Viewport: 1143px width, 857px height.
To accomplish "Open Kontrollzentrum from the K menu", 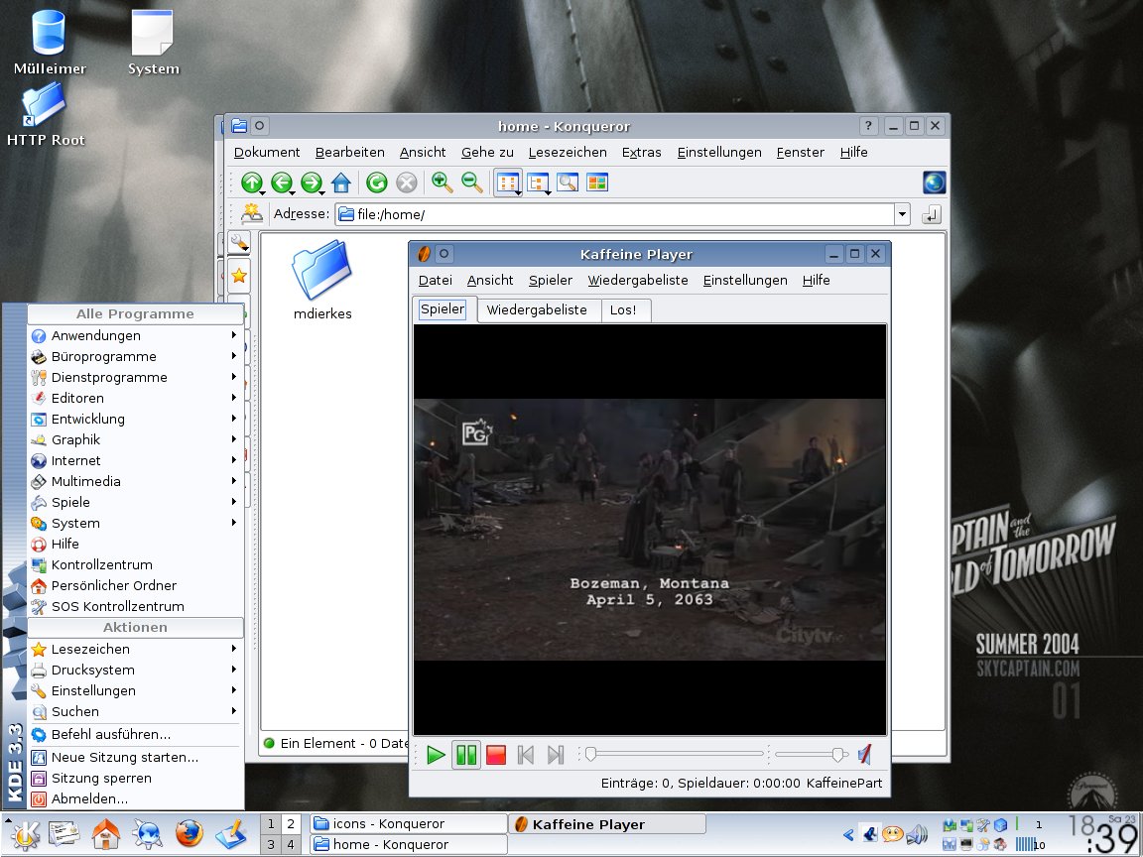I will 135,564.
